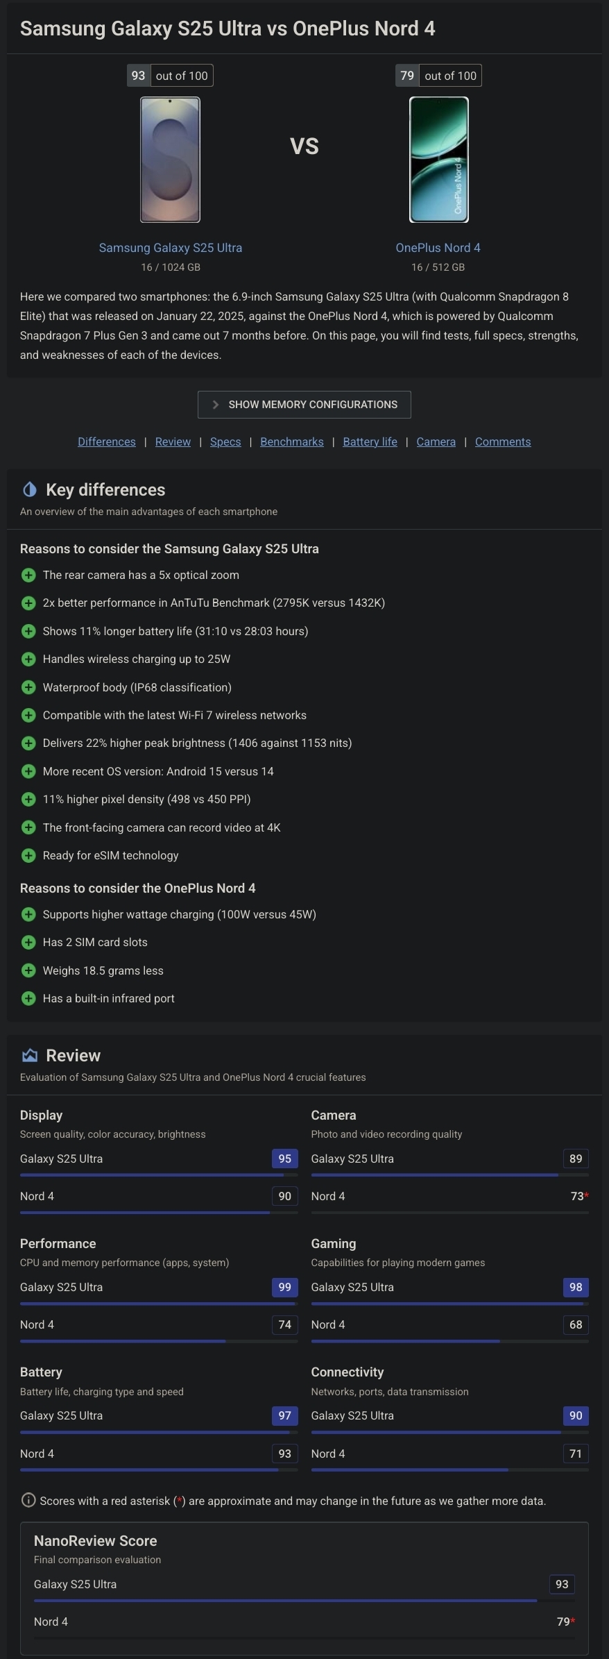Open the OnePlus Nord 4 page link
Viewport: 609px width, 1659px height.
pos(438,248)
